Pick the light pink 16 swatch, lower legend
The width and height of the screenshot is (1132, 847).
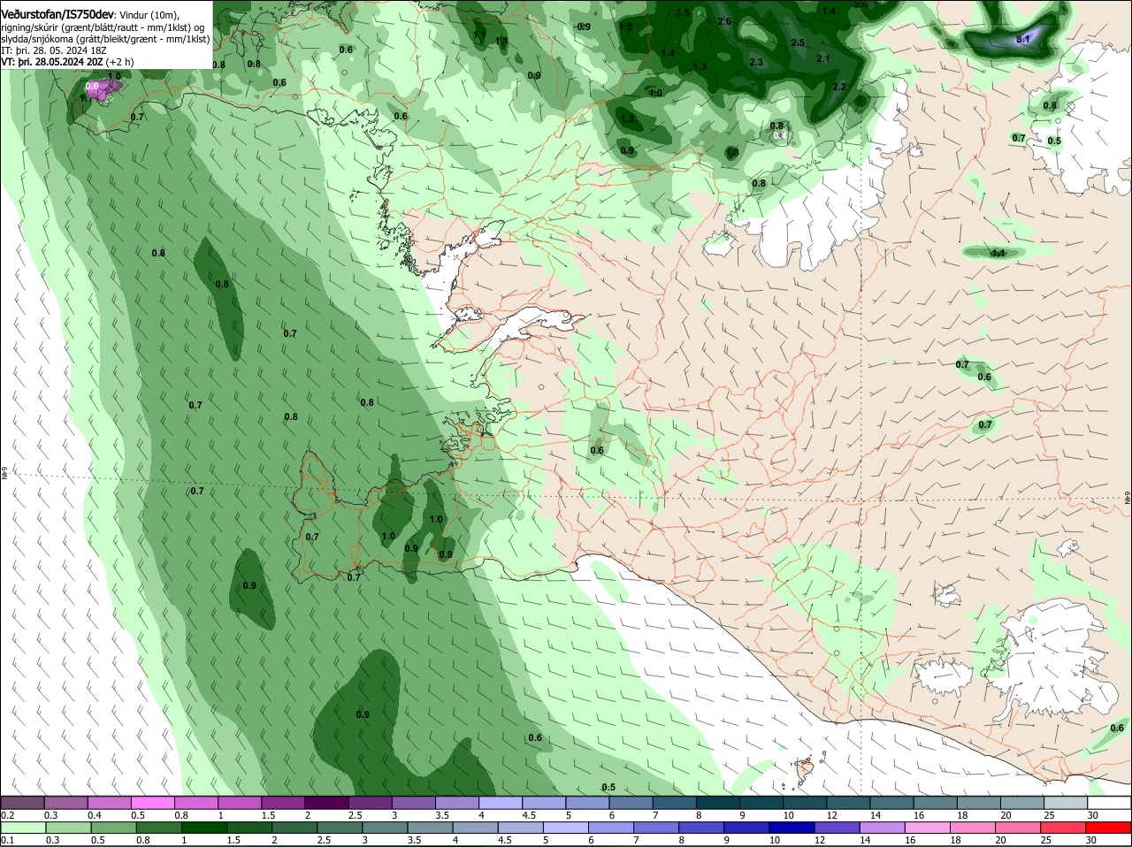coord(926,828)
